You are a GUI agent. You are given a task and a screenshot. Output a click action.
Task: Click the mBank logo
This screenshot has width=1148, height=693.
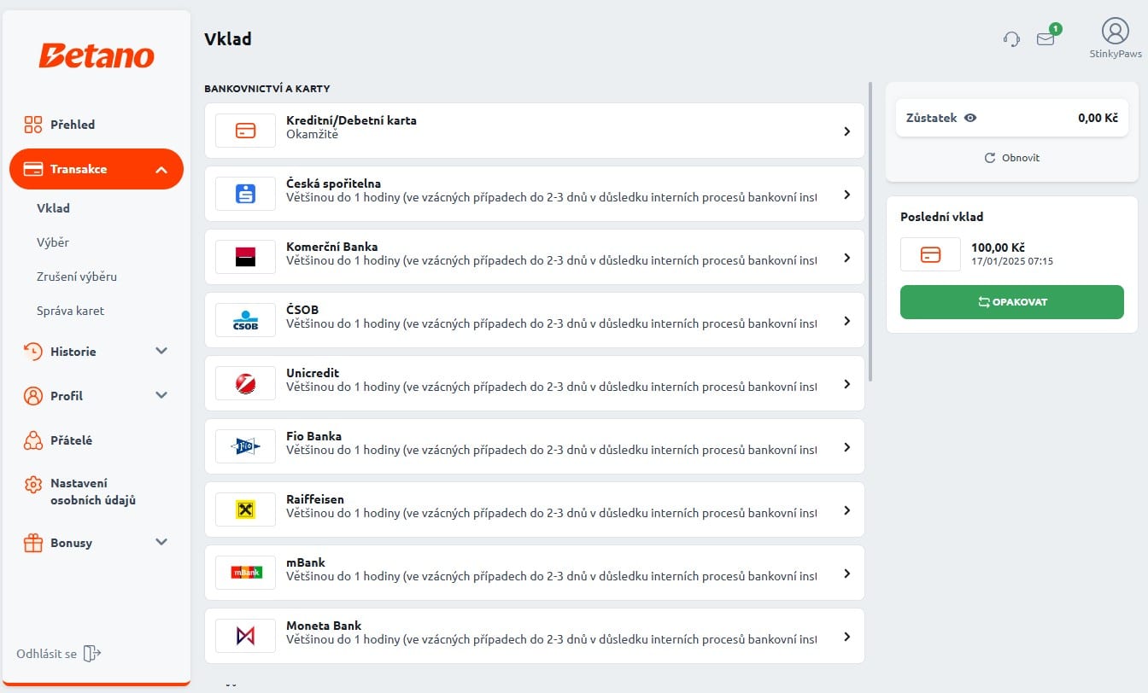pyautogui.click(x=245, y=573)
